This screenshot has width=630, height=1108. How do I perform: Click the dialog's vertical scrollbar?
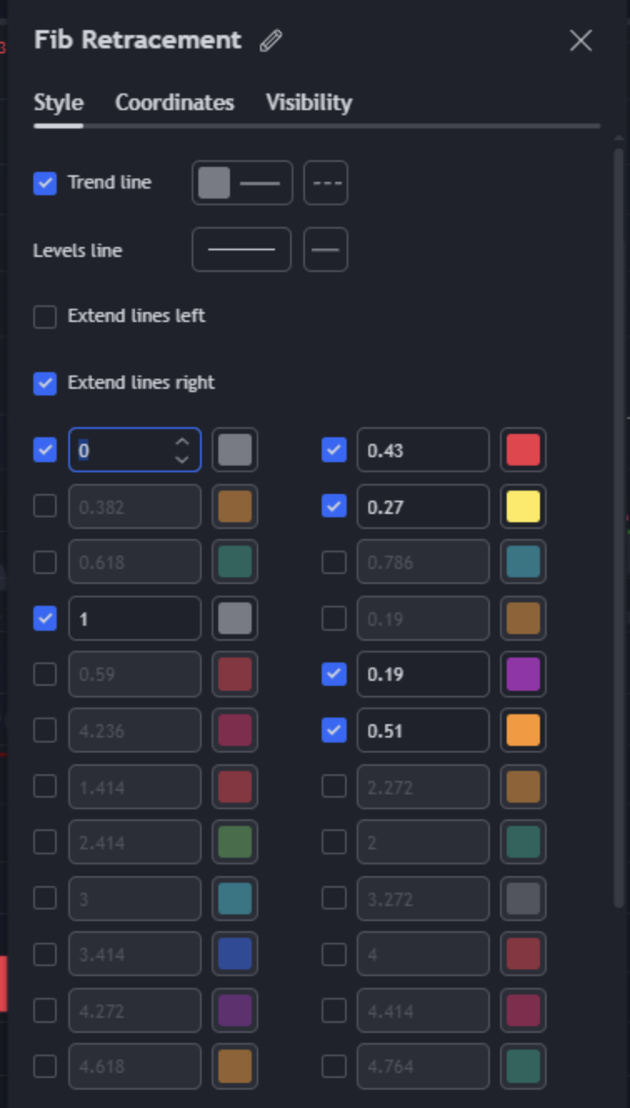pos(617,526)
